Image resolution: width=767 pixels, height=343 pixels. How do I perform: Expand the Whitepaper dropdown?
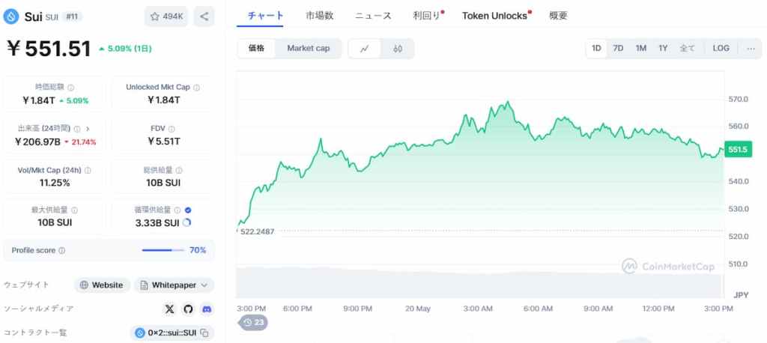tap(174, 285)
